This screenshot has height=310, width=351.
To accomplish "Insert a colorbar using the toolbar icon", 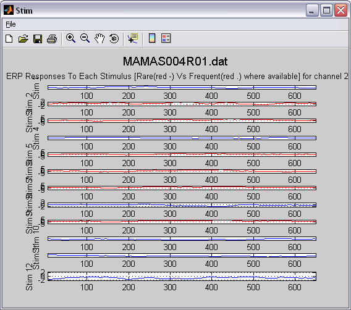I will click(152, 38).
